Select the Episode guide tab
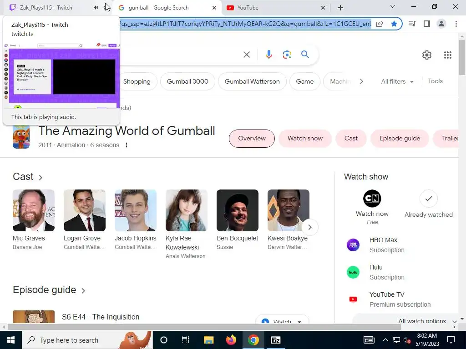466x349 pixels. click(400, 138)
